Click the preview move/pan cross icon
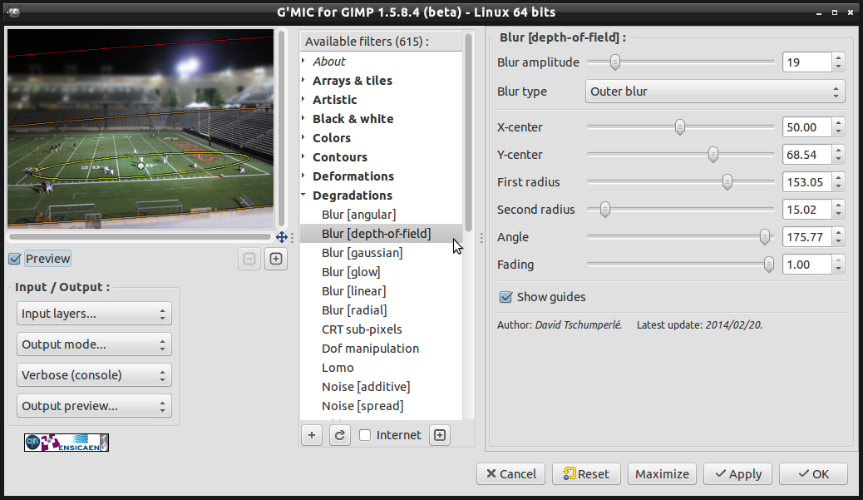 pyautogui.click(x=282, y=237)
